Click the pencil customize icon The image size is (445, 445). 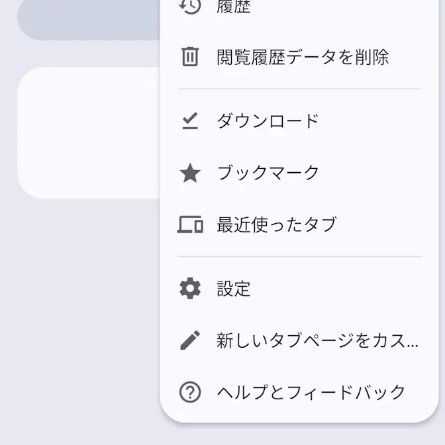click(190, 340)
